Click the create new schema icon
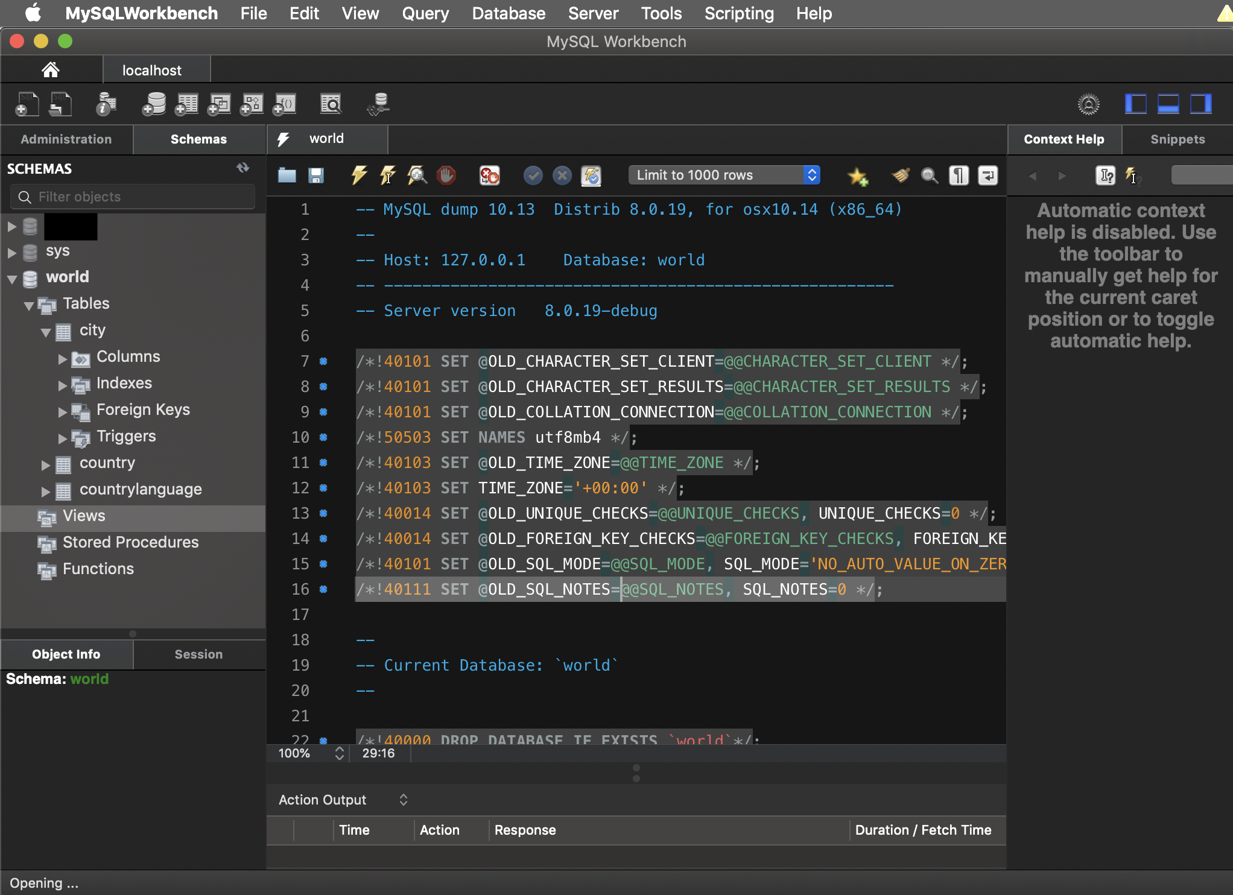1233x895 pixels. 154,104
